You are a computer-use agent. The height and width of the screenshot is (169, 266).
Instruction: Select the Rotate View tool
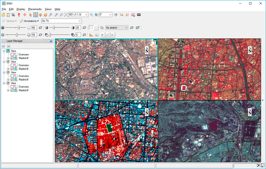(45, 15)
